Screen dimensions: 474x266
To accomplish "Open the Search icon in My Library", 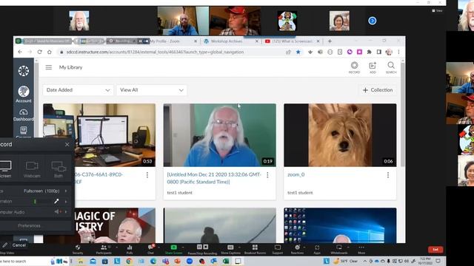I will pyautogui.click(x=391, y=67).
